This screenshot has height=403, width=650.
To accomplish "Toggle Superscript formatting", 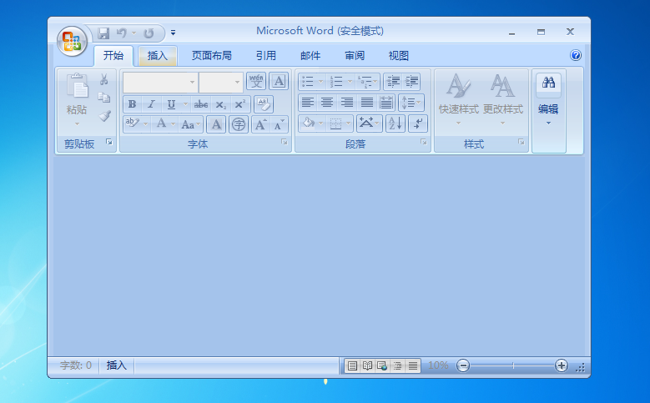I will click(240, 104).
